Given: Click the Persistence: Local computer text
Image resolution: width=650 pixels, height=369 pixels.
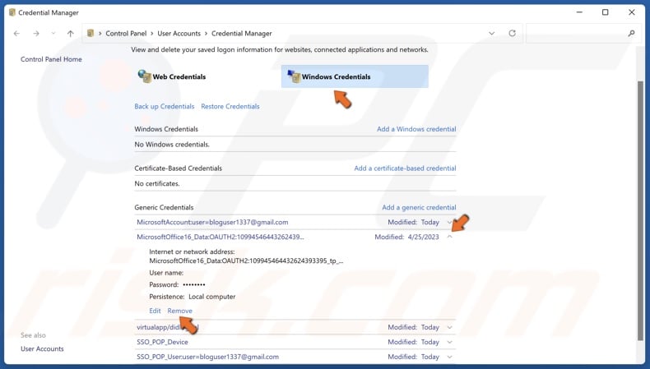Looking at the screenshot, I should tap(193, 297).
